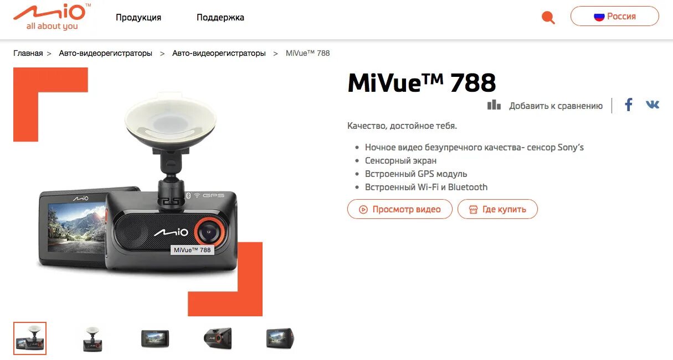The image size is (673, 360).
Task: Click the Просмотр видео button
Action: tap(400, 209)
